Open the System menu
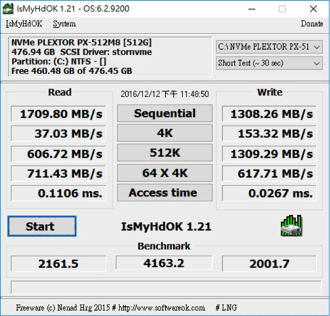Image resolution: width=330 pixels, height=316 pixels. [x=64, y=24]
